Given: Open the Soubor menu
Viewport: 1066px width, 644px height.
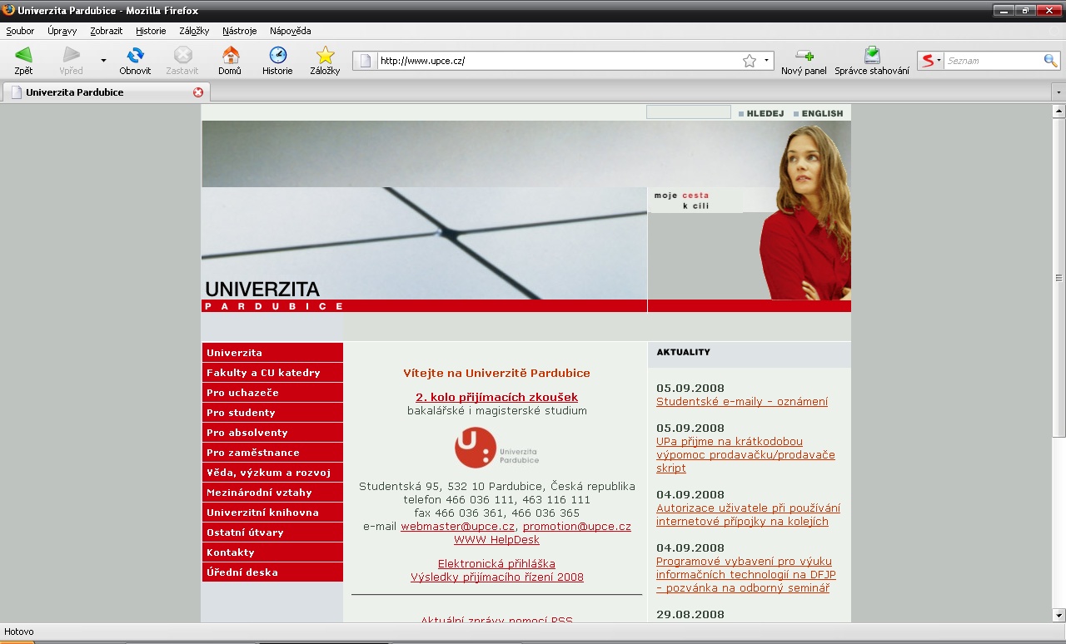Looking at the screenshot, I should pyautogui.click(x=20, y=31).
